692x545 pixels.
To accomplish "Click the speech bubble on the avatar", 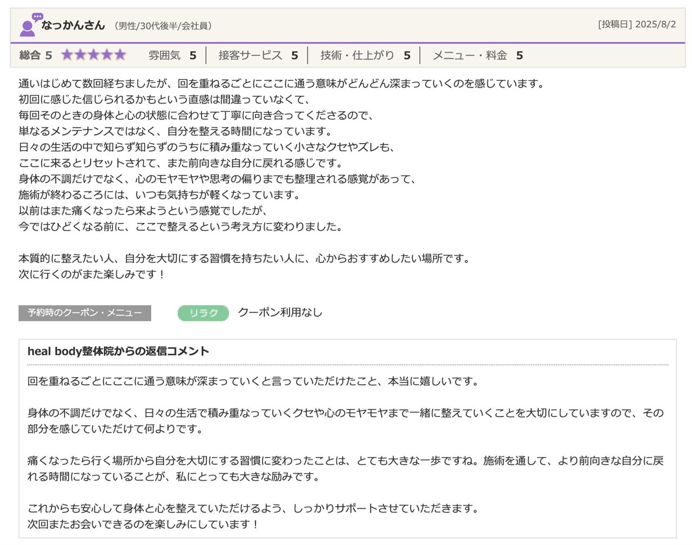I will [x=37, y=17].
